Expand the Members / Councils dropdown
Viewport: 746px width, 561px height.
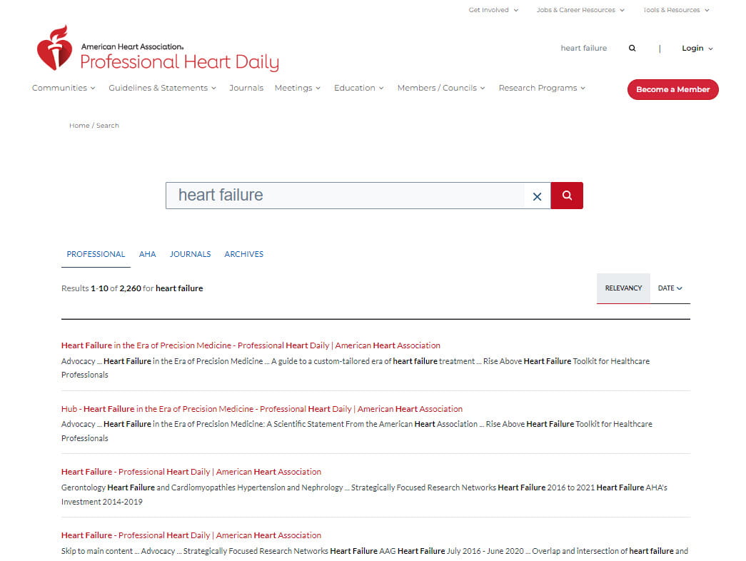pos(441,88)
